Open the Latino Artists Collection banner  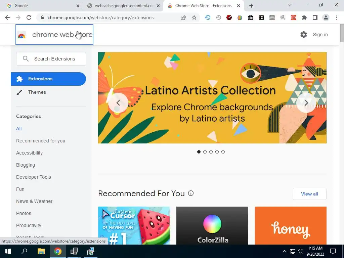212,98
